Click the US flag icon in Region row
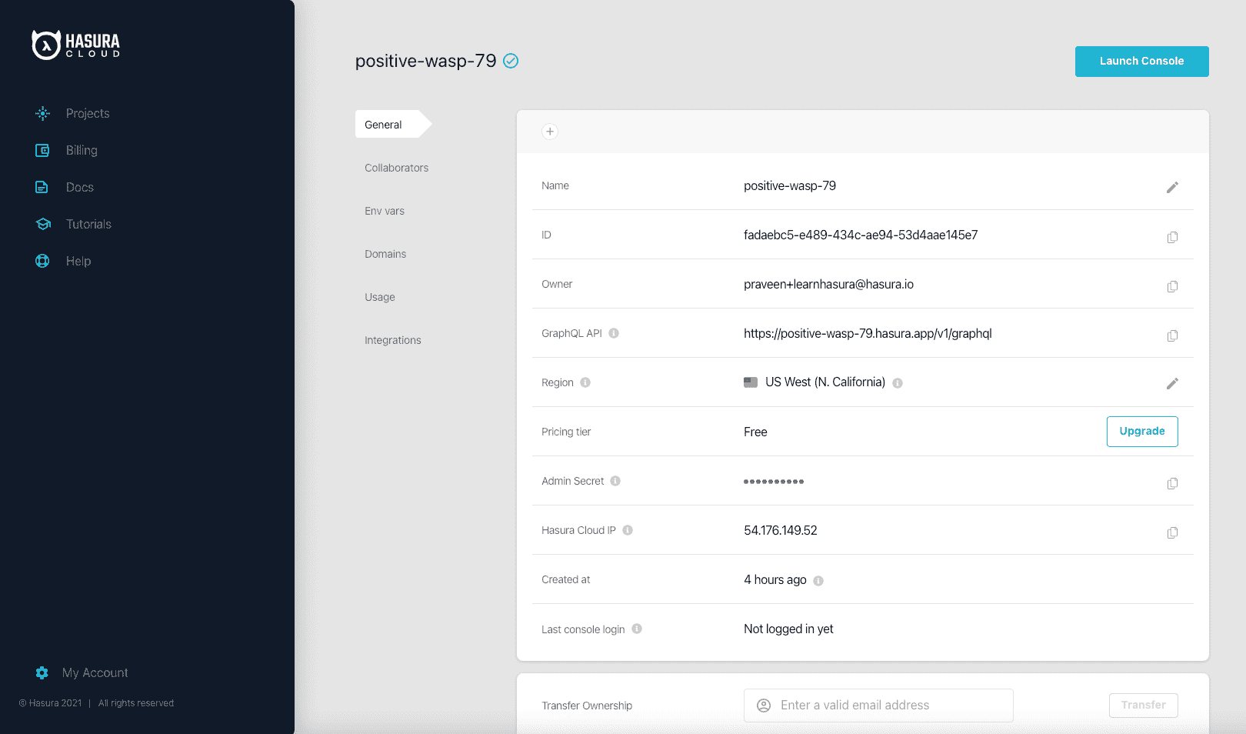 (751, 382)
